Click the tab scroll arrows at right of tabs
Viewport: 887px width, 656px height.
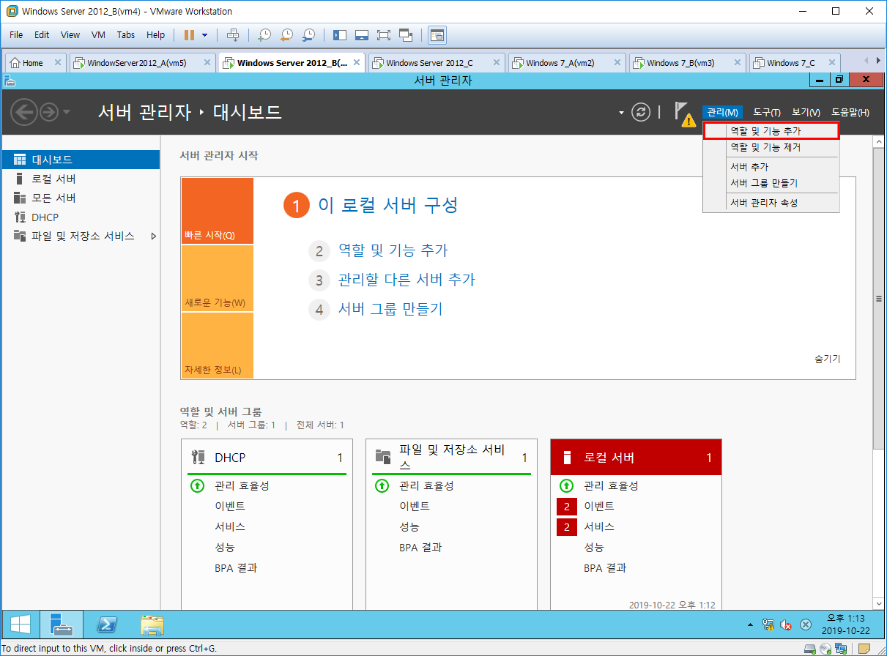[x=872, y=61]
